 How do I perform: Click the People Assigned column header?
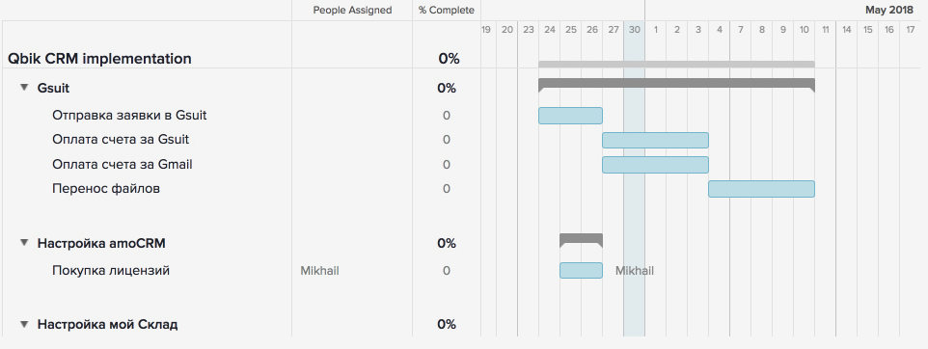[x=352, y=10]
